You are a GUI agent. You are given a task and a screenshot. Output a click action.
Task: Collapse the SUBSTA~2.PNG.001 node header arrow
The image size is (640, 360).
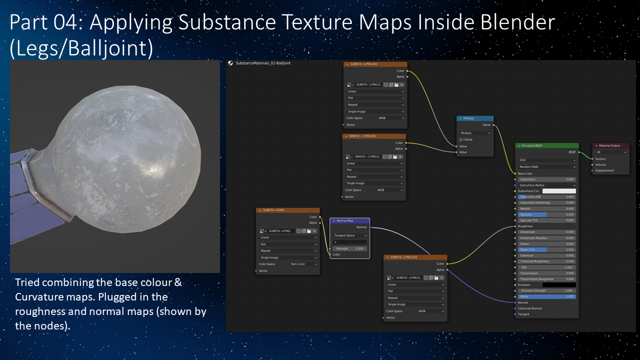[x=387, y=257]
